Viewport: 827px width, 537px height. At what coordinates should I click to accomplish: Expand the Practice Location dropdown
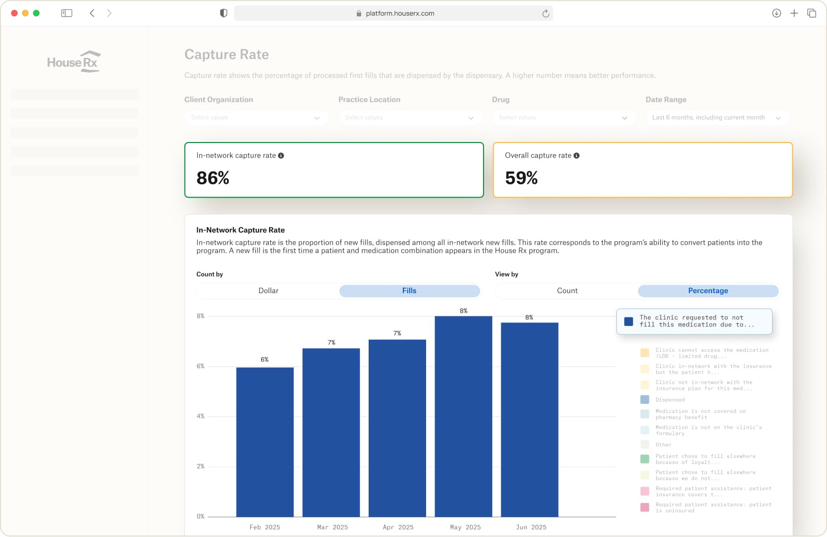click(410, 117)
